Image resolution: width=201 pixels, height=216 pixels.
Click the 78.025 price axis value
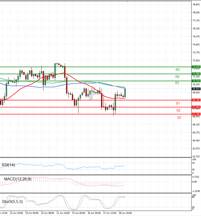pyautogui.click(x=196, y=12)
